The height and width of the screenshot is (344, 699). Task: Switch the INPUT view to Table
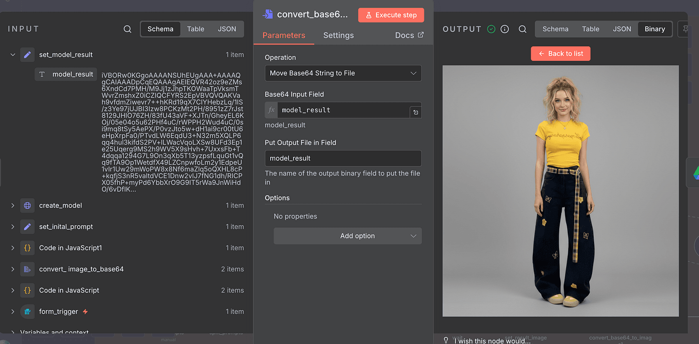click(195, 29)
